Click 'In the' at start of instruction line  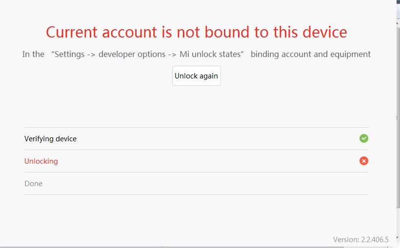pyautogui.click(x=33, y=54)
